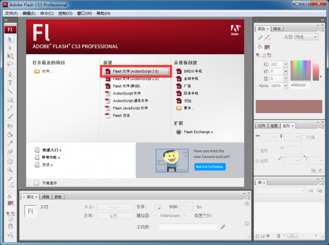Open the Color panel options menu
The height and width of the screenshot is (245, 329).
(x=322, y=30)
